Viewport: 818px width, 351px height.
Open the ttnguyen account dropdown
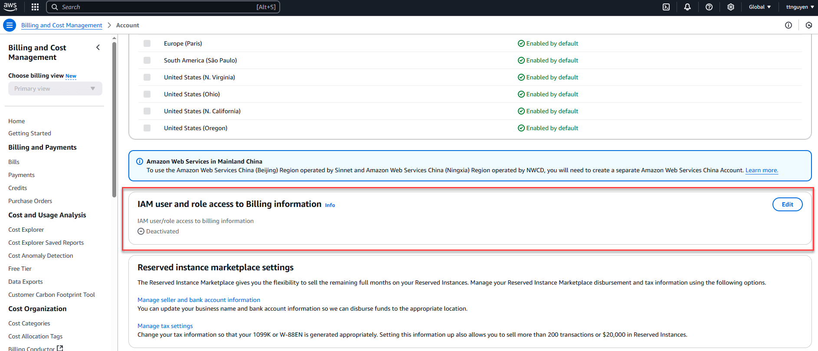800,7
